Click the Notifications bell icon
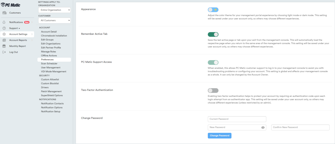The height and width of the screenshot is (144, 335). 4,22
